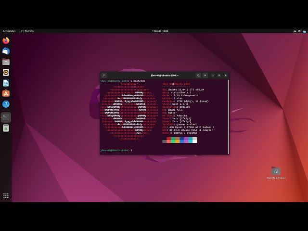The height and width of the screenshot is (231, 308).
Task: Open Ubuntu Software store icon
Action: tap(6, 93)
